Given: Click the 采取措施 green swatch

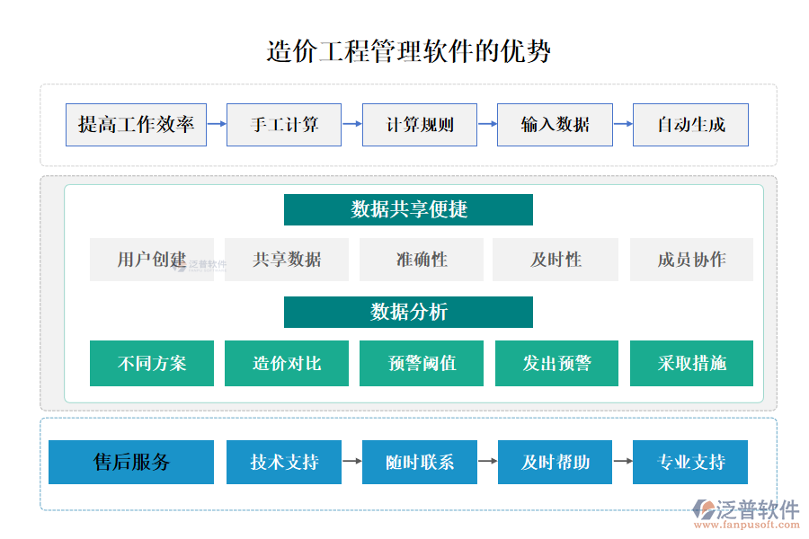Looking at the screenshot, I should (690, 363).
